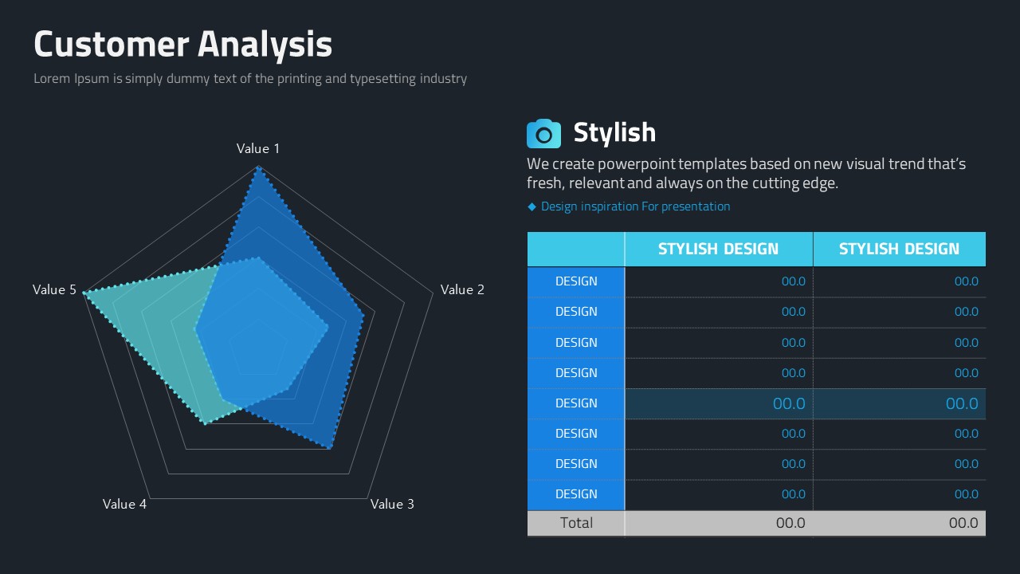Click the total 00.0 in the last column
Viewport: 1020px width, 574px height.
[x=963, y=523]
